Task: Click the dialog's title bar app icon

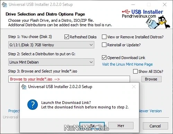Action: pyautogui.click(x=24, y=87)
